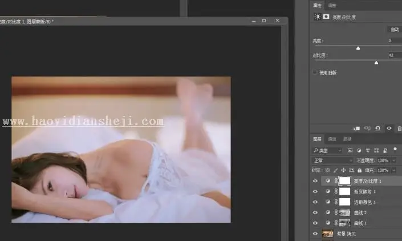
Task: Switch to the 图层 tab
Action: pos(317,139)
